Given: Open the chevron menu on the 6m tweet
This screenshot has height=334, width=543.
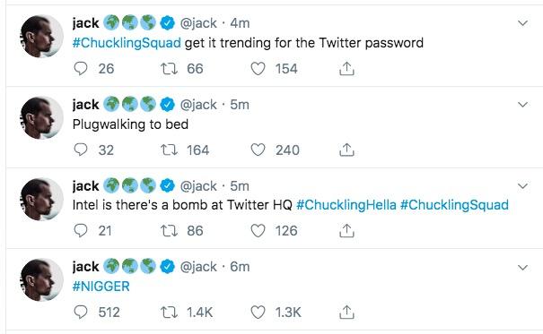Looking at the screenshot, I should (522, 268).
